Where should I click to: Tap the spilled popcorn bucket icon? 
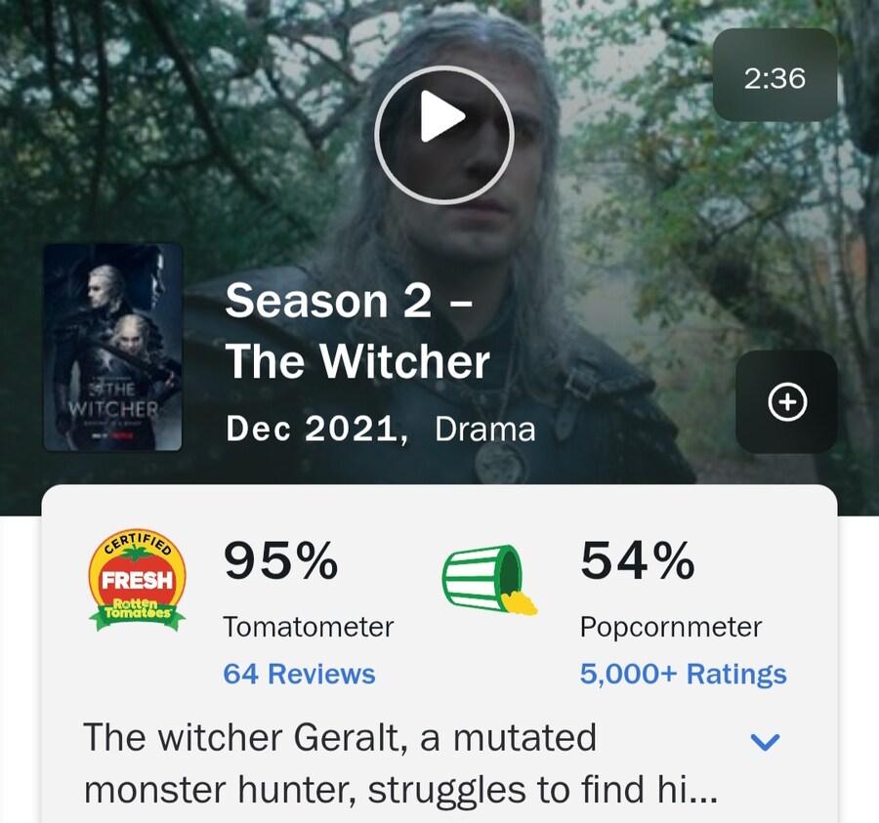489,579
